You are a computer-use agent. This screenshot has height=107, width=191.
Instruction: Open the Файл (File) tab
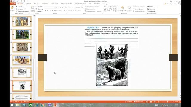pyautogui.click(x=12, y=4)
